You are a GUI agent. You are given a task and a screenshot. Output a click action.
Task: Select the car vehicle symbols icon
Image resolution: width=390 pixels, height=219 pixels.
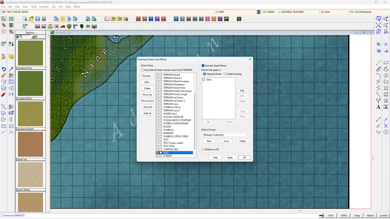[63, 26]
